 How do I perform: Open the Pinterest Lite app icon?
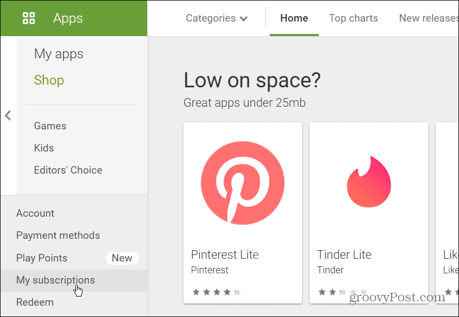click(x=242, y=182)
